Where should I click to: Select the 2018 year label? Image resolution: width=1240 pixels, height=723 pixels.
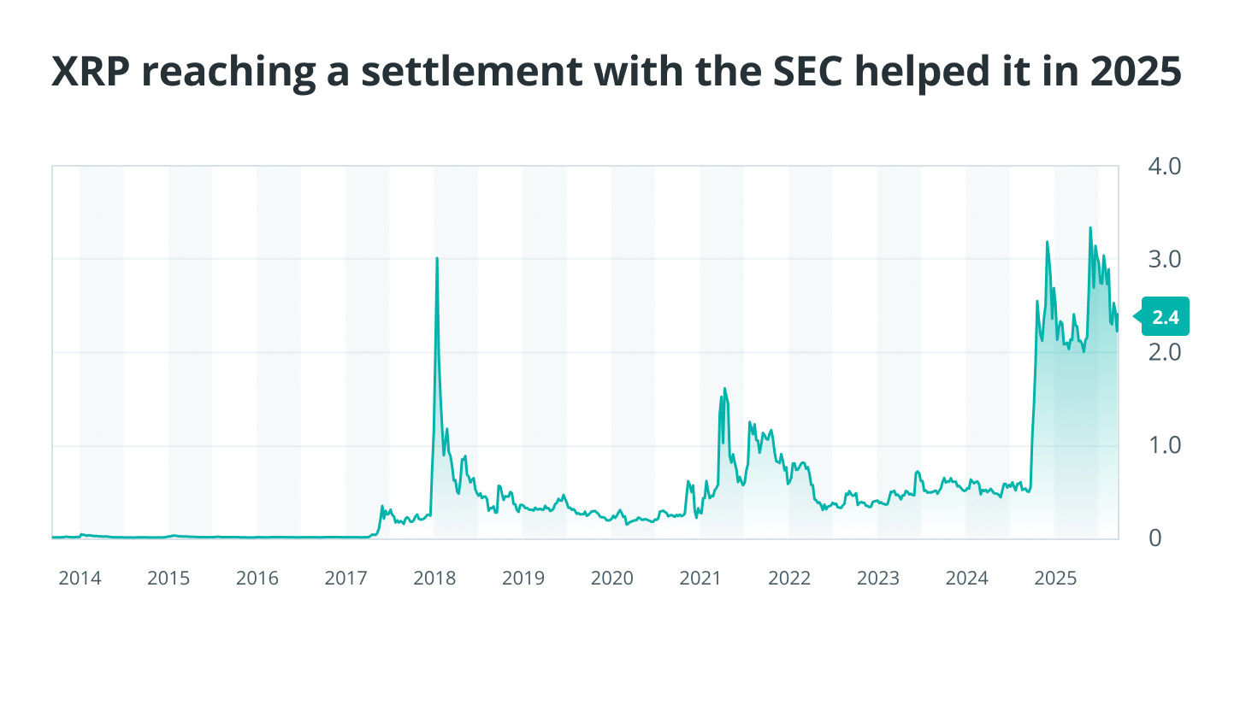[434, 579]
